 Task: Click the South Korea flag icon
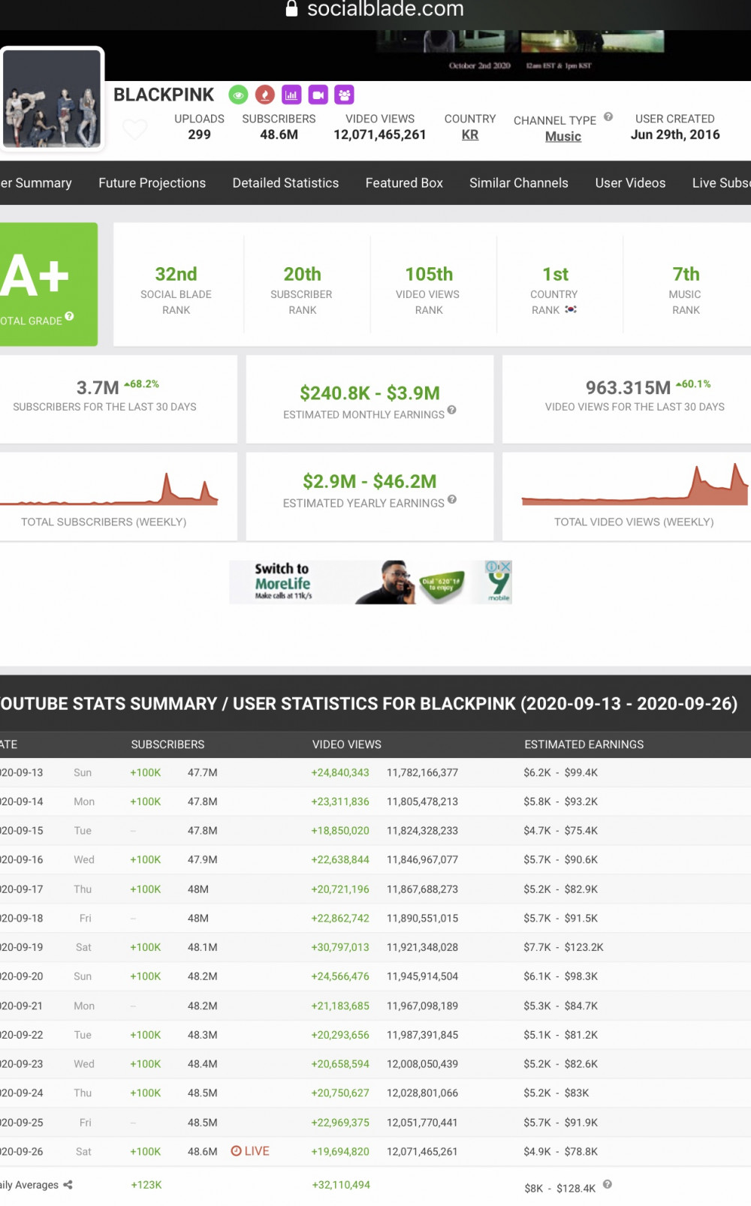click(571, 309)
